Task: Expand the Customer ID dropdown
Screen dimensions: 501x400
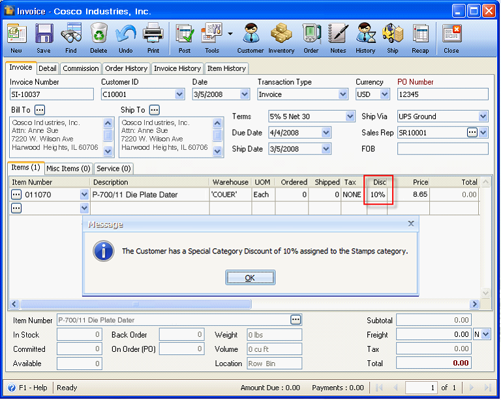Action: click(x=179, y=94)
